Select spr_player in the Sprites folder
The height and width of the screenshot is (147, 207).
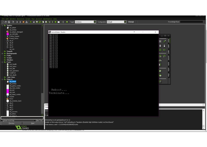point(13,28)
